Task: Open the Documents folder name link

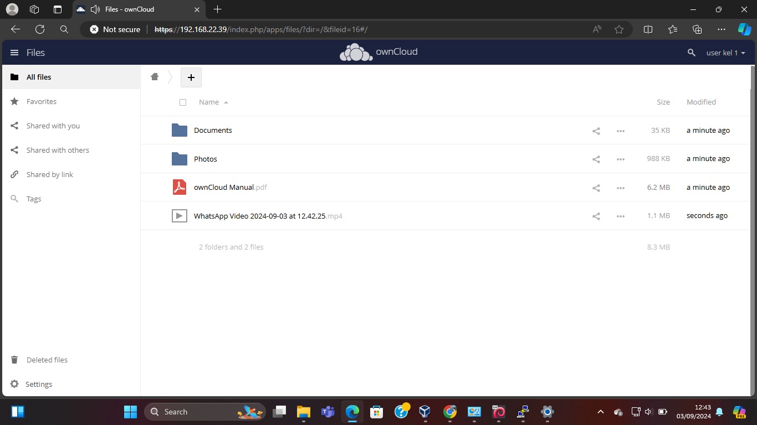Action: 213,130
